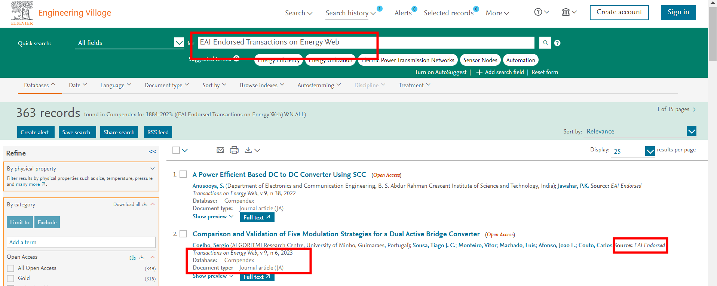717x286 pixels.
Task: Print selected records printer icon
Action: [x=234, y=150]
